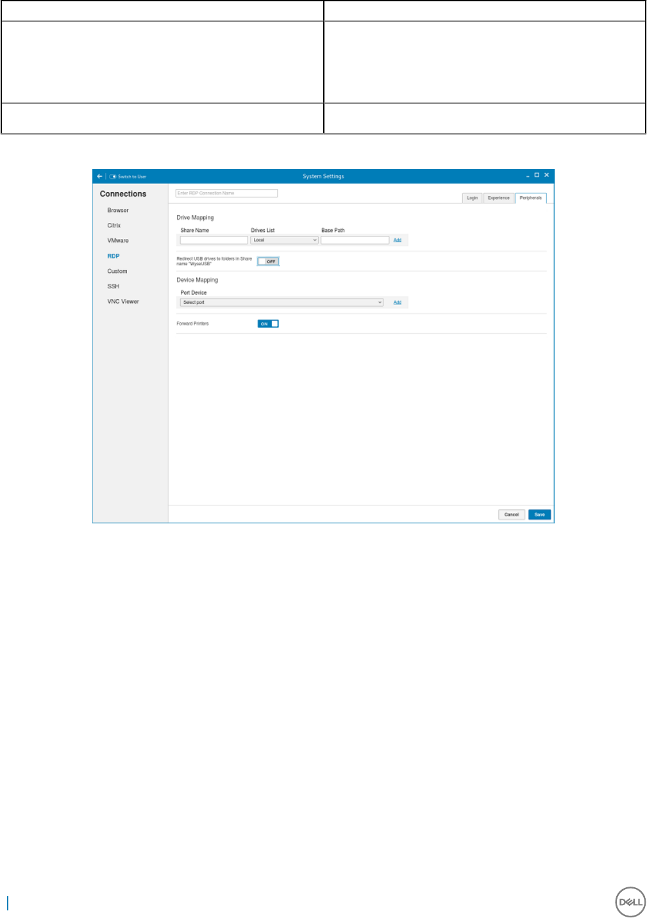
Task: Click the RDP Connection Name field
Action: 227,193
